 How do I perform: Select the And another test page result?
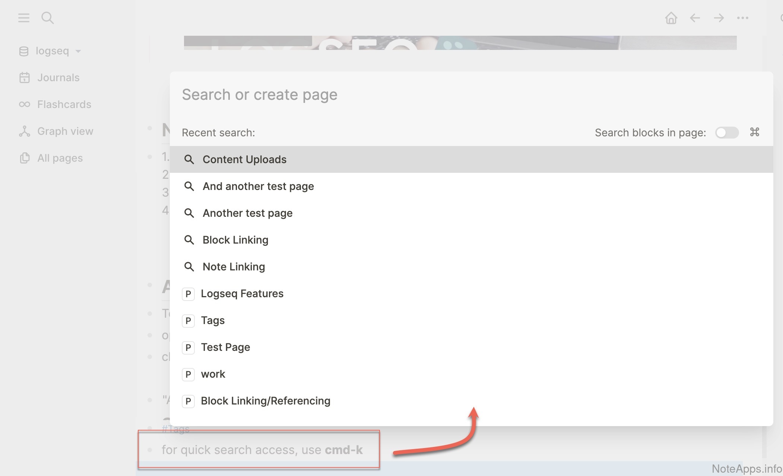tap(258, 186)
